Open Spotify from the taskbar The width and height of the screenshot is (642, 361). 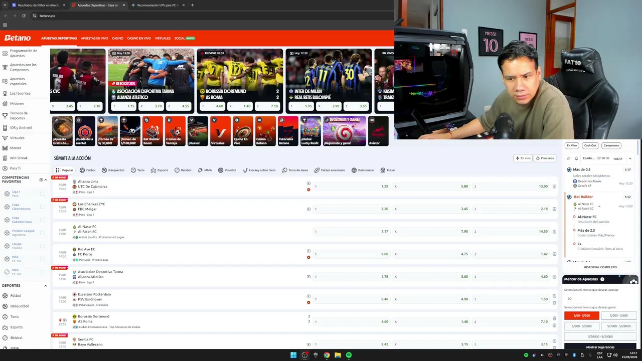[349, 355]
